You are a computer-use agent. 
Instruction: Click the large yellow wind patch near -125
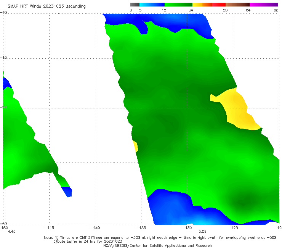238,110
